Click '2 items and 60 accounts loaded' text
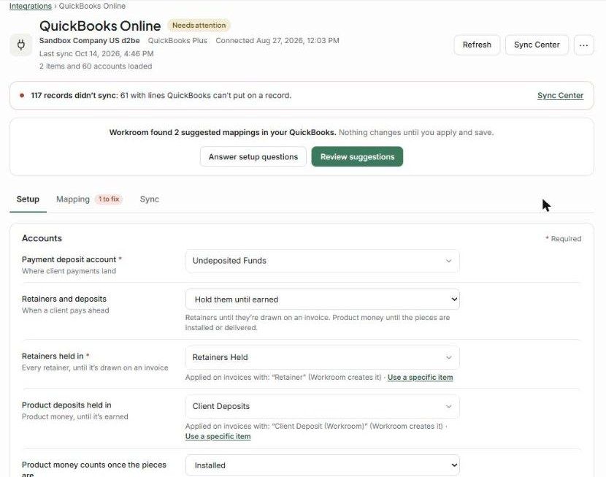The width and height of the screenshot is (606, 477). (96, 66)
